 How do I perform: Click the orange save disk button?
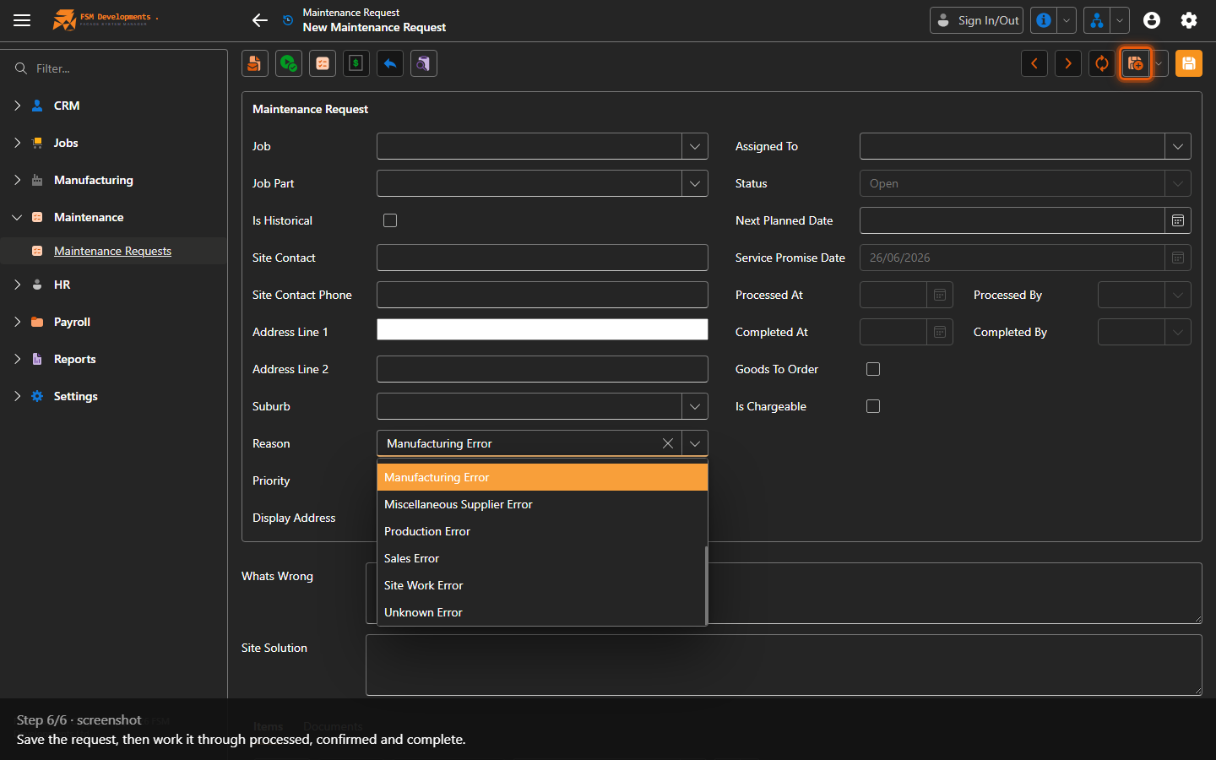[1189, 63]
